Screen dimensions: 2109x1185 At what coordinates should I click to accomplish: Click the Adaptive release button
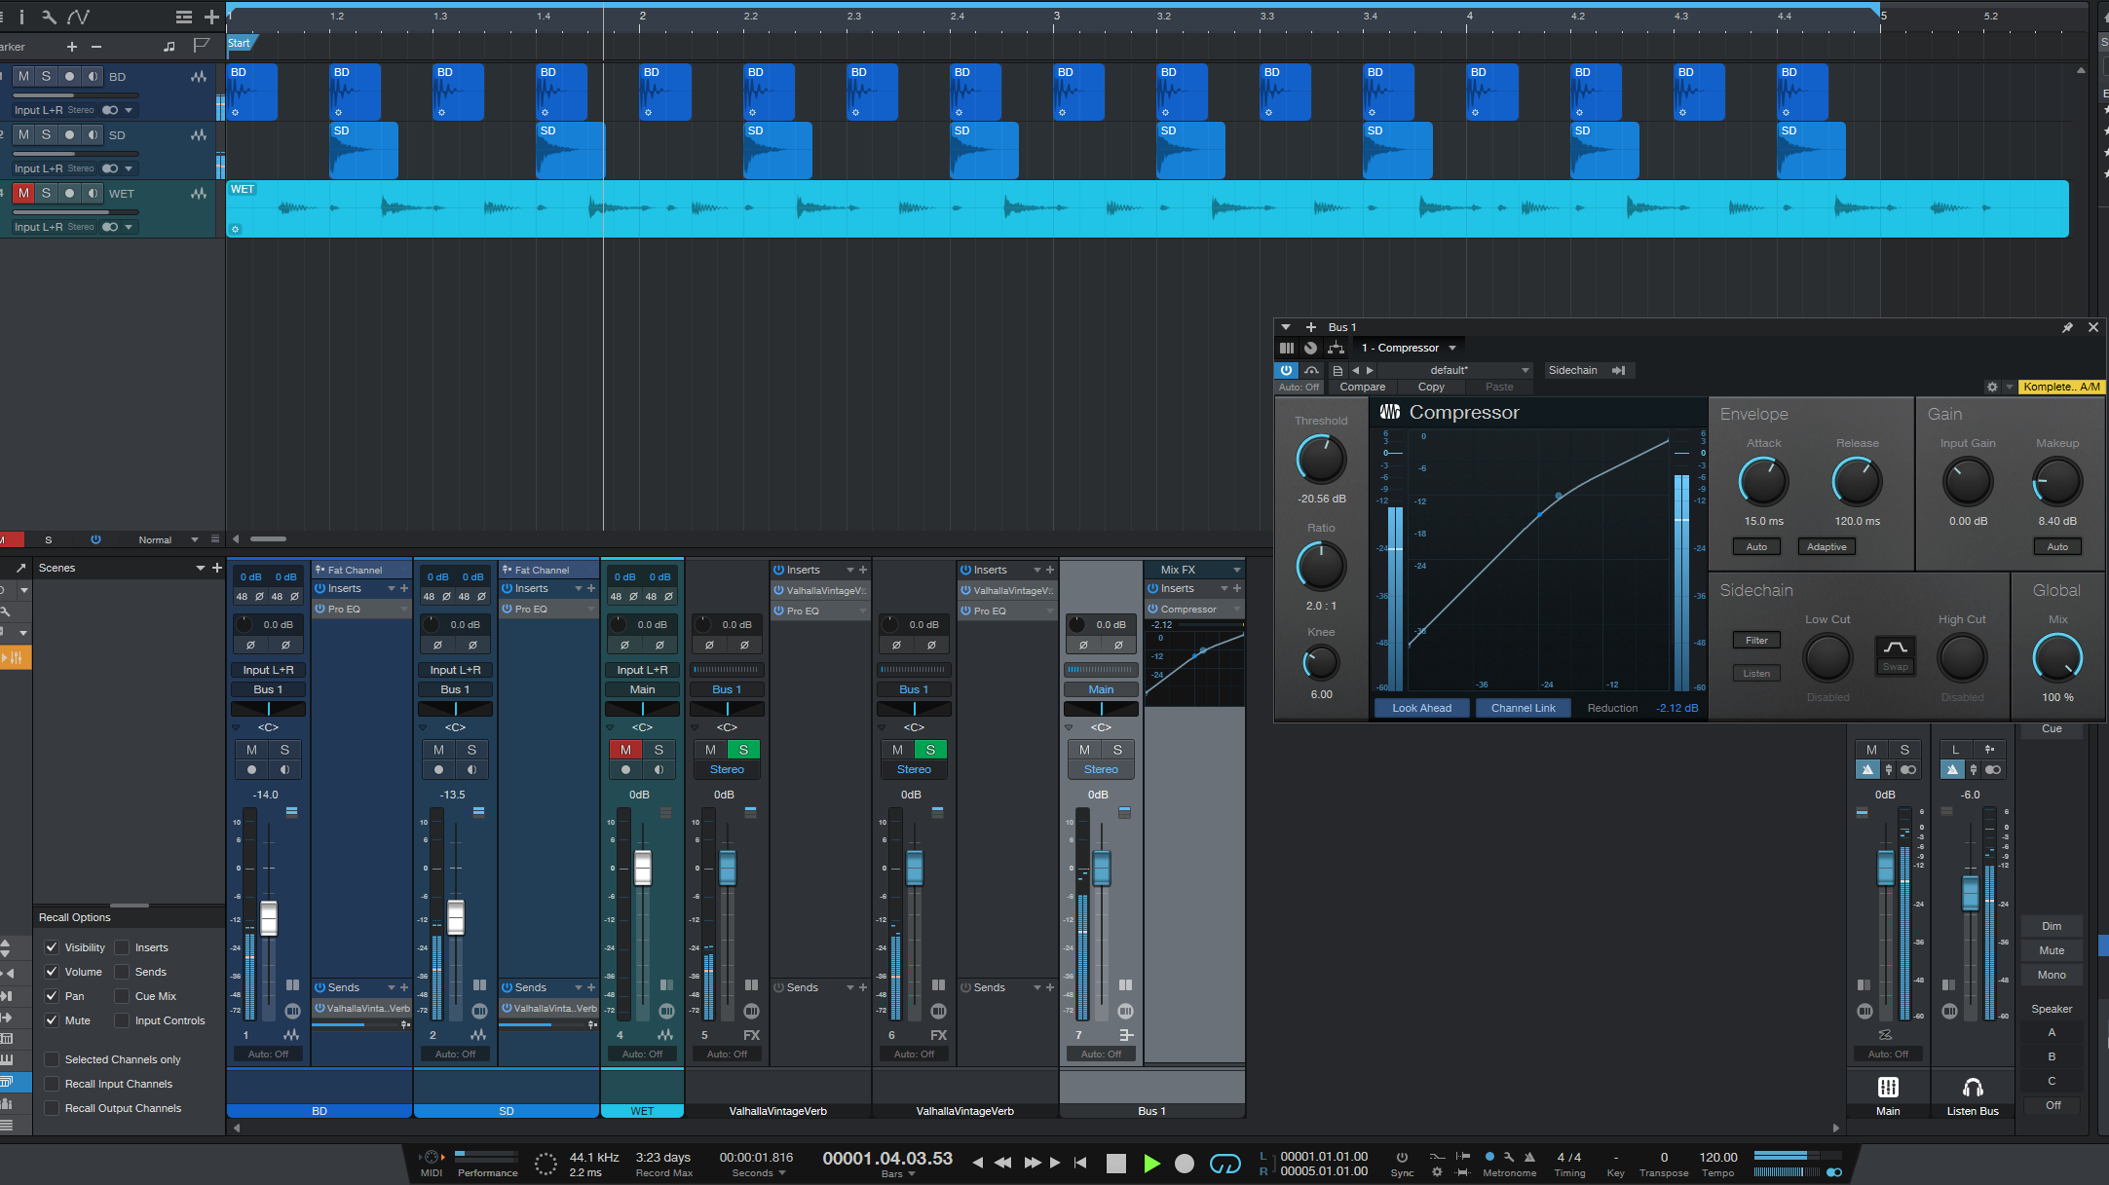coord(1827,546)
